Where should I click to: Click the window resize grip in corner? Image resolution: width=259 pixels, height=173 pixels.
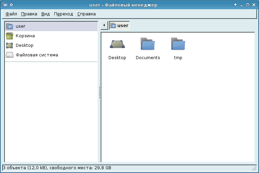coord(254,168)
